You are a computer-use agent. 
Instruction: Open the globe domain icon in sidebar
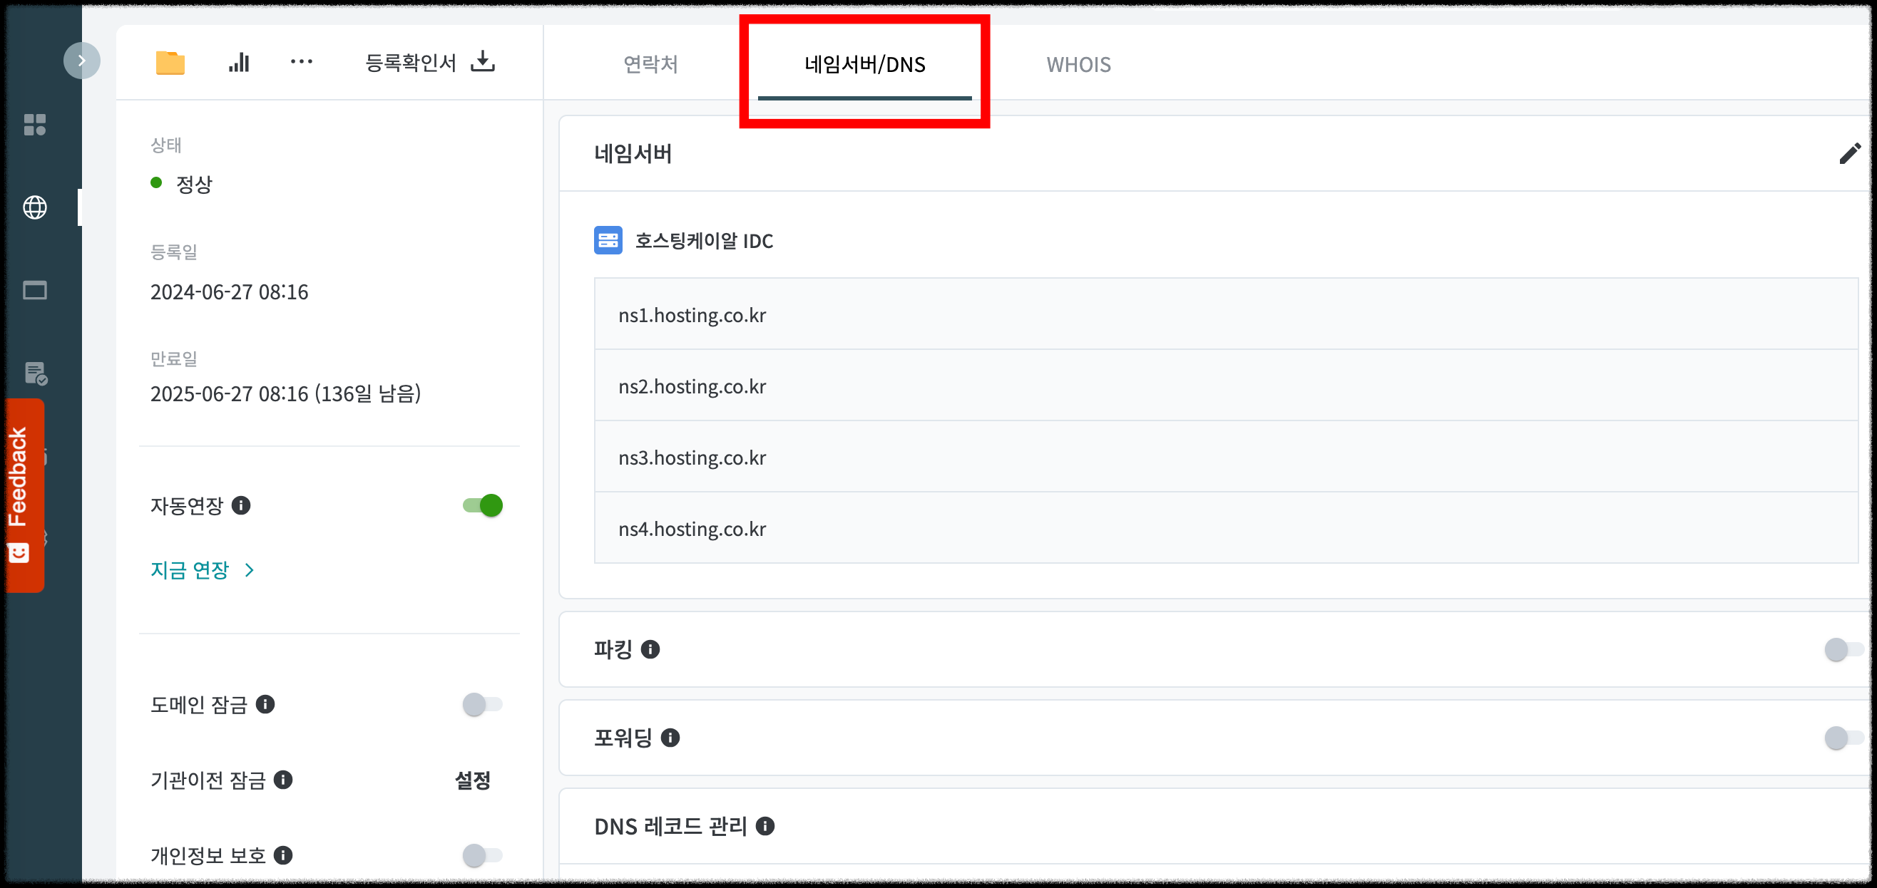point(35,207)
